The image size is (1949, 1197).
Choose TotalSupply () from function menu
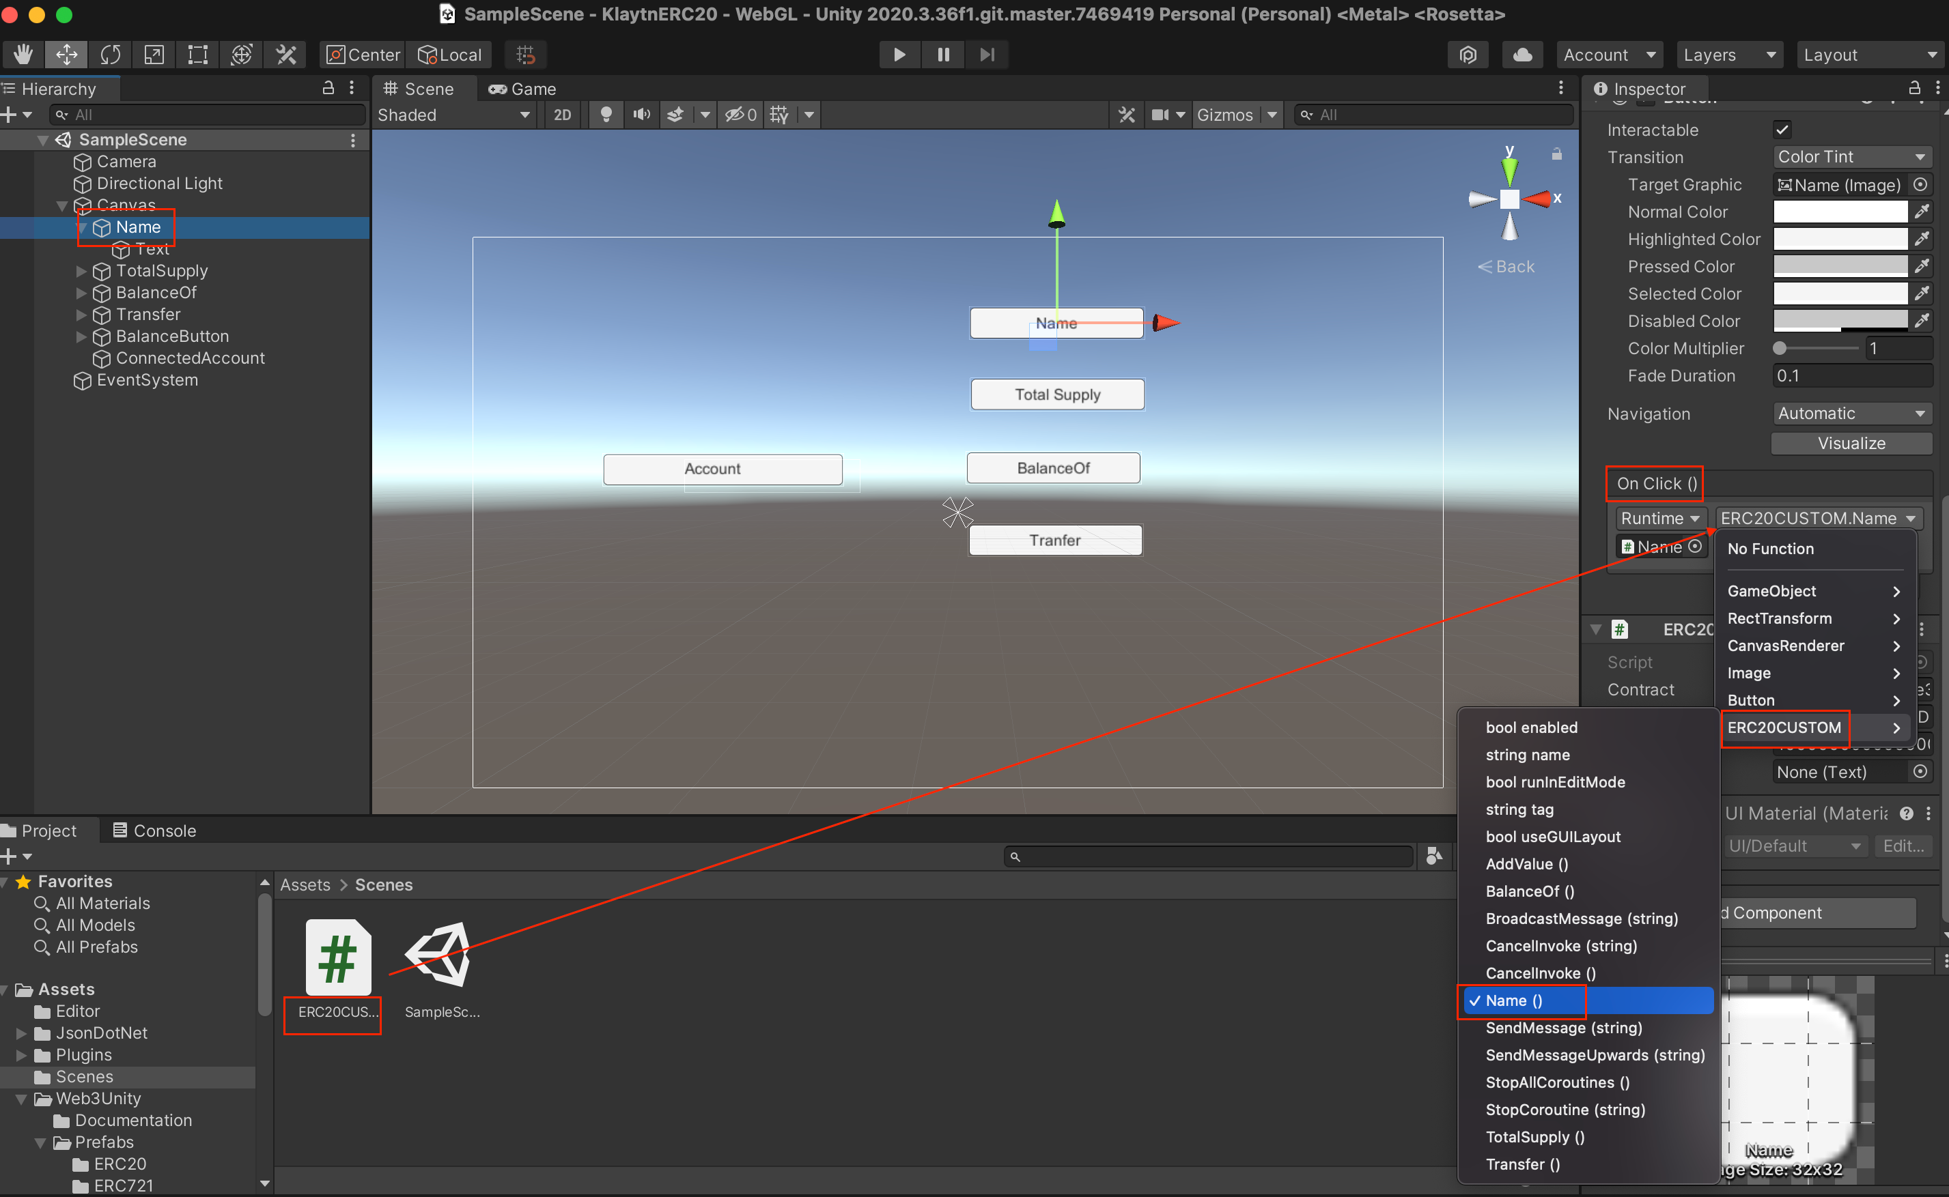tap(1534, 1136)
